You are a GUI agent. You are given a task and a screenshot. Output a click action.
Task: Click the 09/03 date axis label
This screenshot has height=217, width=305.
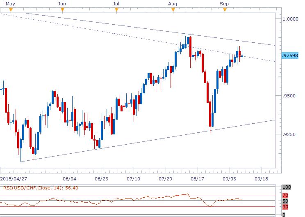(229, 179)
